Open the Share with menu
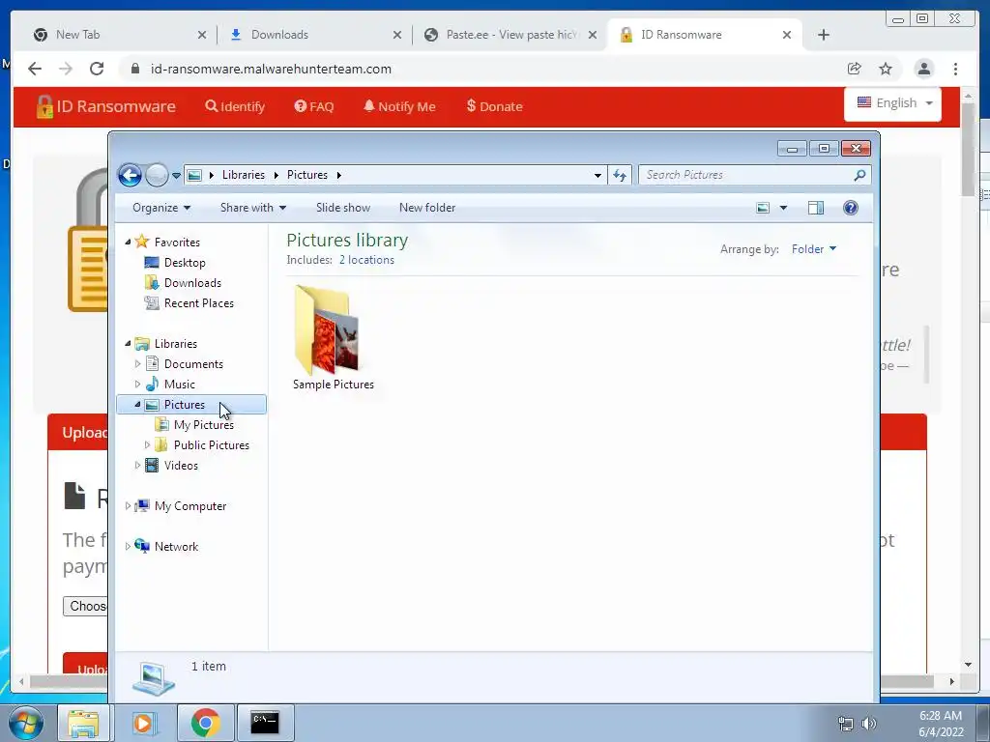The image size is (990, 742). point(253,208)
